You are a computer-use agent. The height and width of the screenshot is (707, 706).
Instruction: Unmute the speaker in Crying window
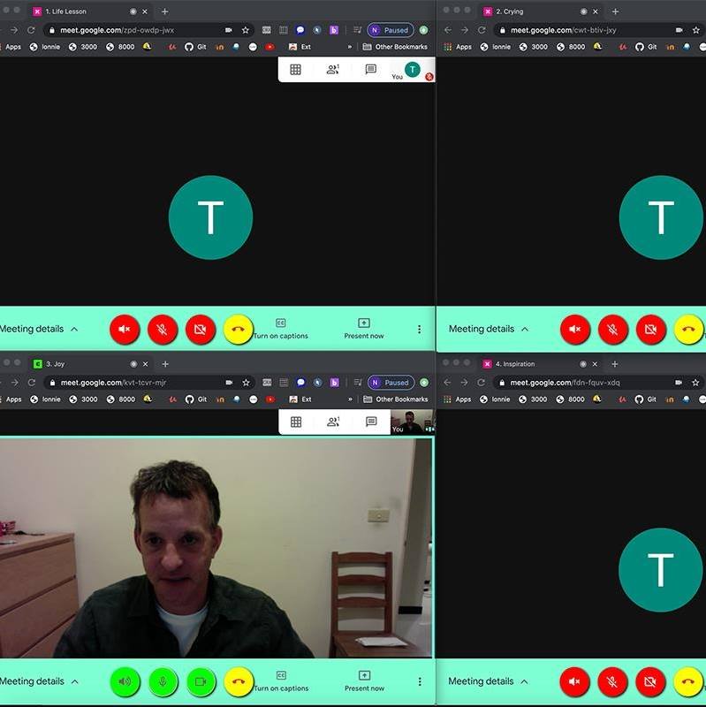tap(575, 329)
